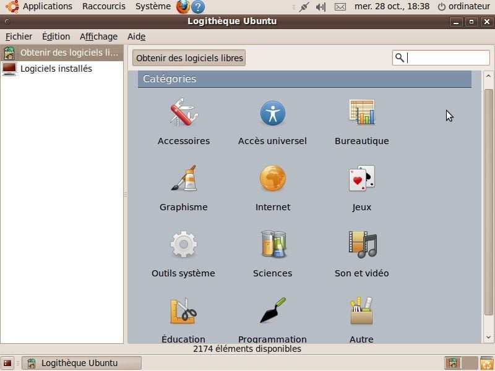Click the Graphisme label
495x371 pixels.
click(184, 207)
